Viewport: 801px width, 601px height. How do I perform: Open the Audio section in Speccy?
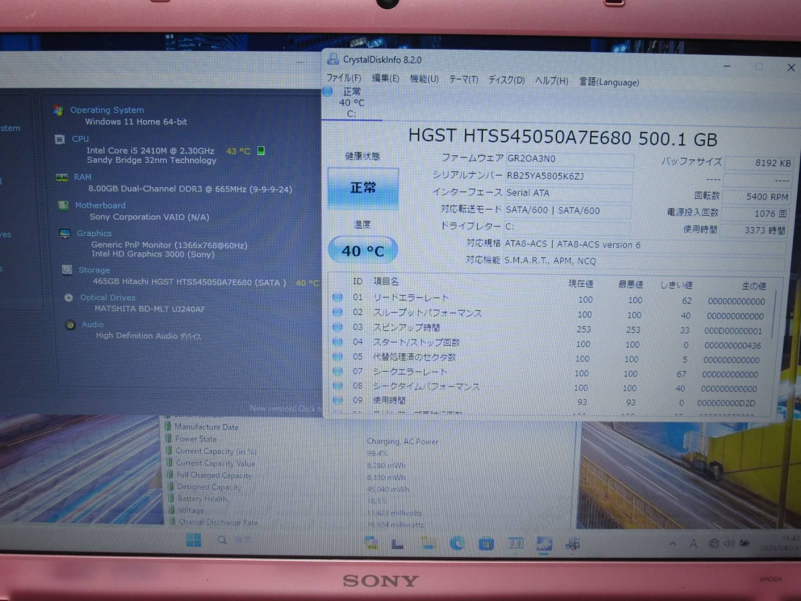93,325
